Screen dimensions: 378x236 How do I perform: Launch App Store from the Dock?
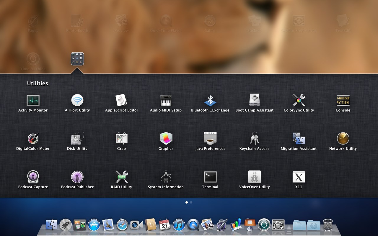[94, 225]
